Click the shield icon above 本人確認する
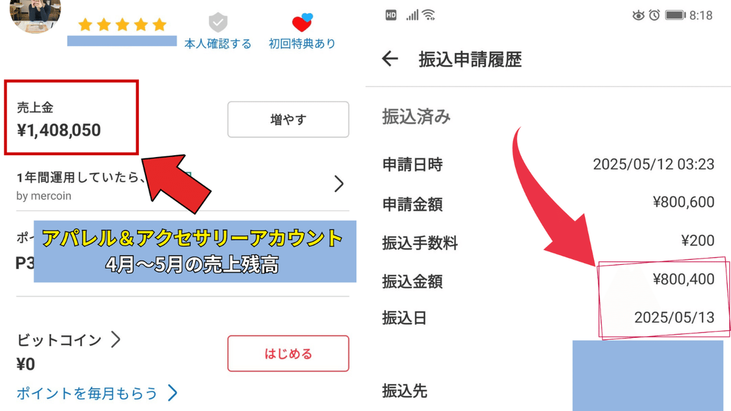The height and width of the screenshot is (411, 731). pos(218,23)
